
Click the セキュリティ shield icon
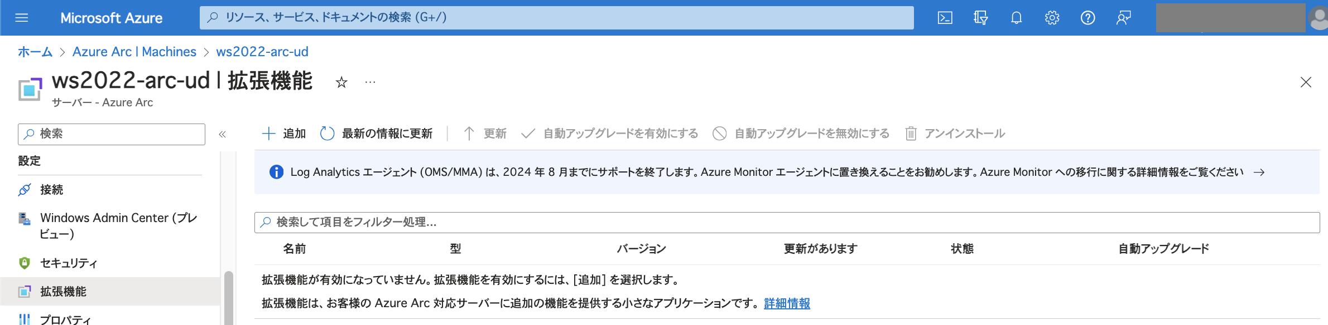click(x=25, y=263)
